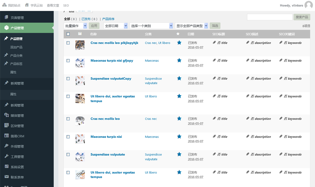Click thumbnail of Suspendisse vulputatCopy product
The width and height of the screenshot is (315, 187).
(80, 81)
